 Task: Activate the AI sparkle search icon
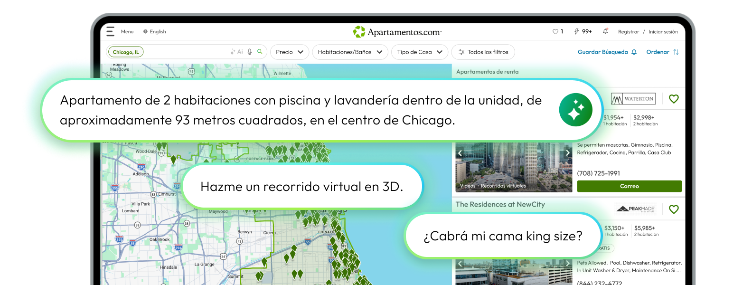coord(236,52)
